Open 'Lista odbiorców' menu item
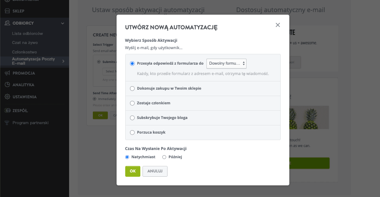This screenshot has width=380, height=197. (28, 33)
